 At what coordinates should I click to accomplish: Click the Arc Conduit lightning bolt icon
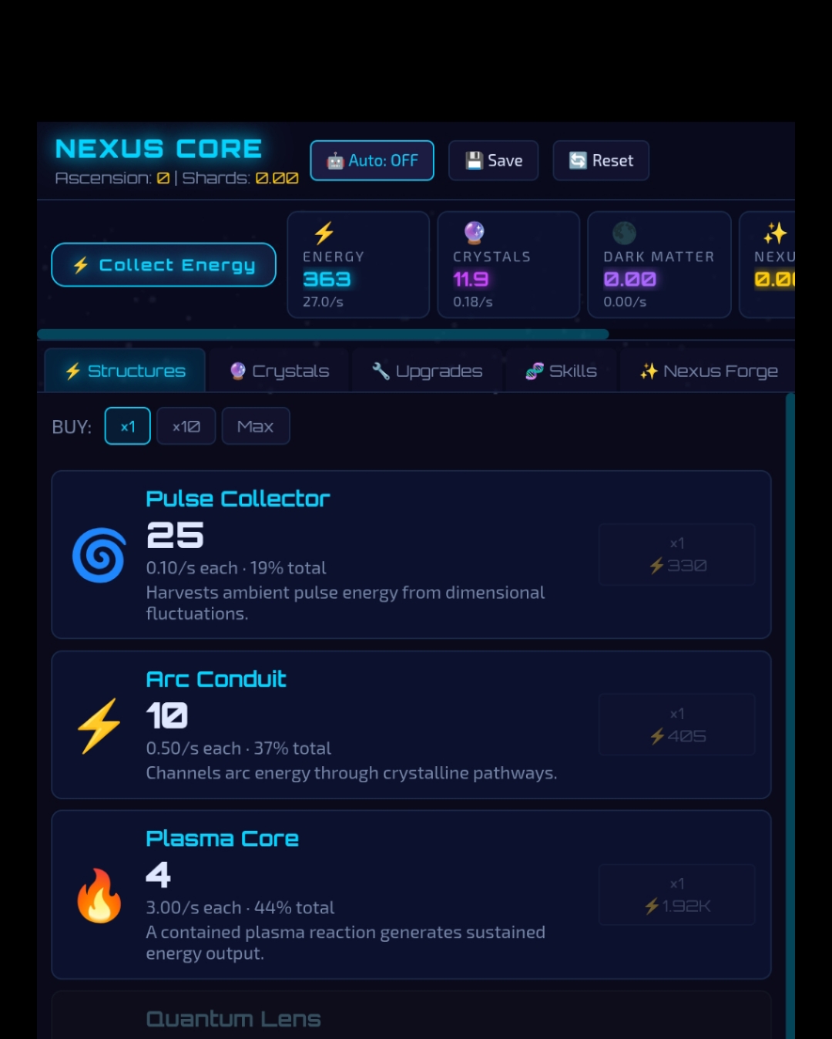click(99, 725)
